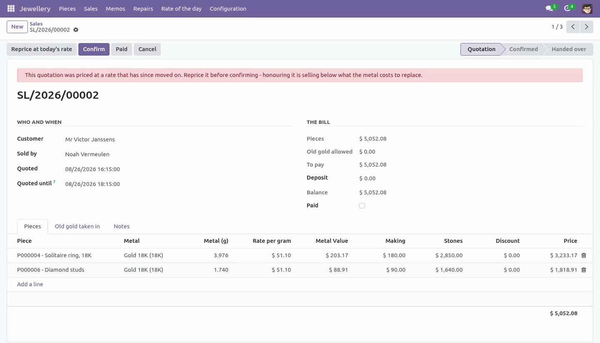
Task: Open the Sales top menu
Action: click(91, 8)
